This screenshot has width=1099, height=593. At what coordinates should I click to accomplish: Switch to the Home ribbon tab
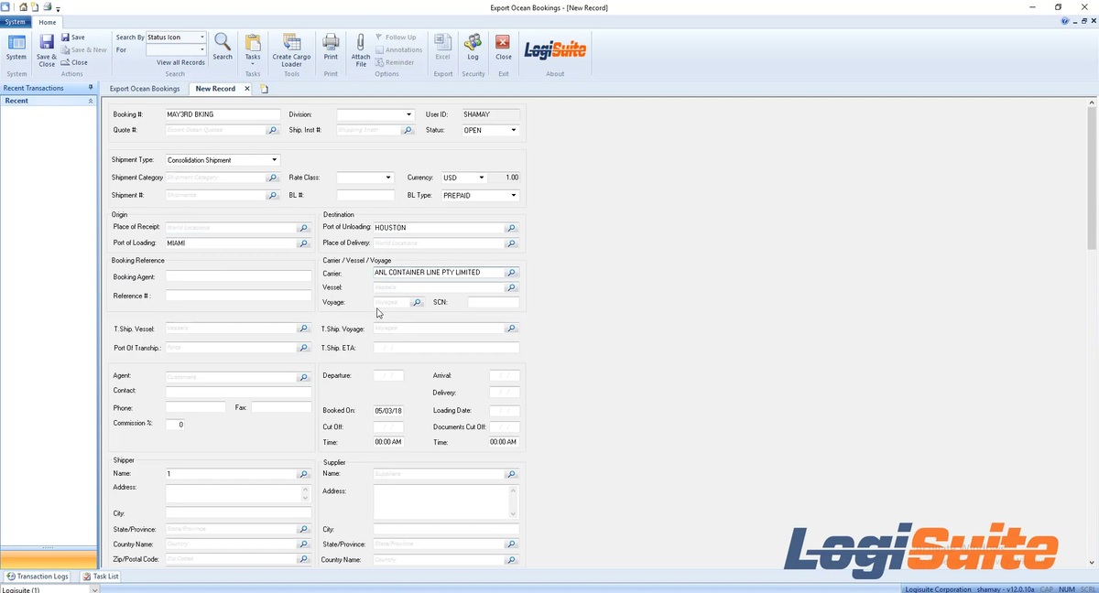click(x=47, y=22)
